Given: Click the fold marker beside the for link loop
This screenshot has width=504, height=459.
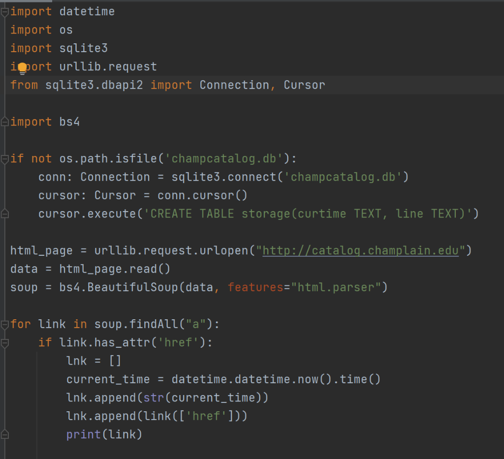Looking at the screenshot, I should coord(4,324).
